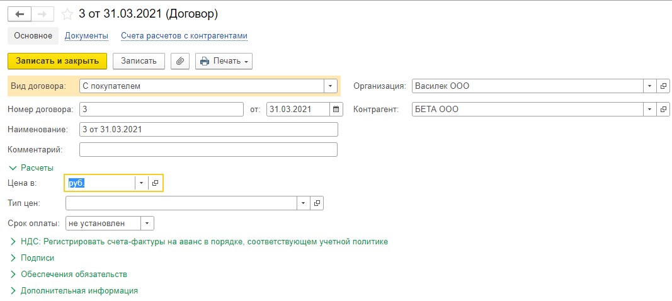Open the Печать dropdown menu
The image size is (672, 301).
pos(224,61)
